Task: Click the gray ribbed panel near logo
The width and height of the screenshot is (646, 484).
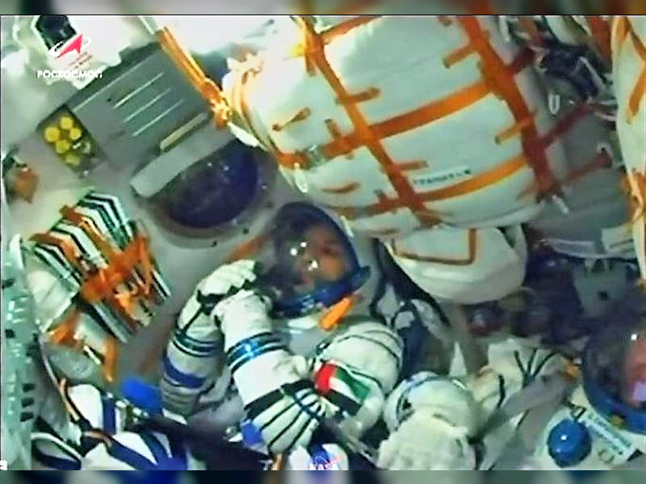Action: 137,102
